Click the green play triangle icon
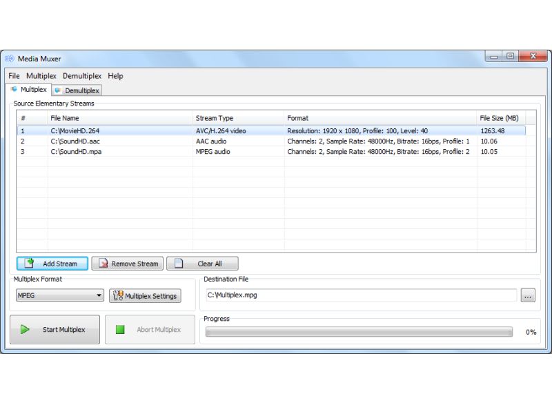The width and height of the screenshot is (552, 414). tap(25, 330)
